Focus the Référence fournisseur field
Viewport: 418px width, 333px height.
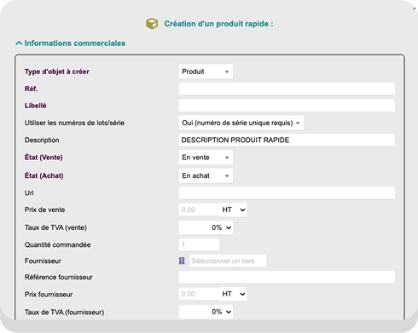coord(287,277)
